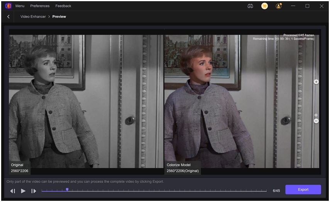This screenshot has height=202, width=330.
Task: Click the 6/45 frame counter
Action: (x=276, y=191)
